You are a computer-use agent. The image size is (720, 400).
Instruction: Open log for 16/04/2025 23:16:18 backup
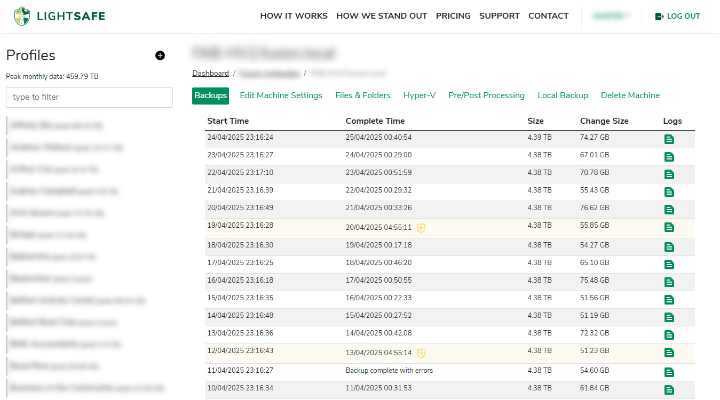pos(669,282)
